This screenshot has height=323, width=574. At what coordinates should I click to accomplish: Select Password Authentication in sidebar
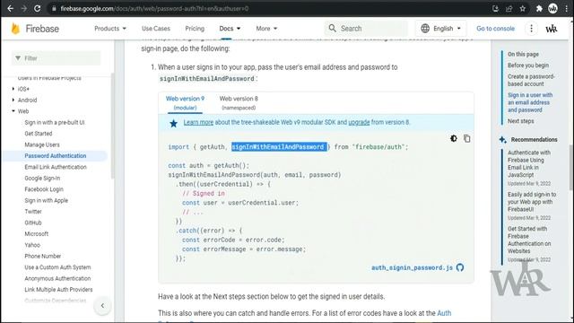[56, 155]
